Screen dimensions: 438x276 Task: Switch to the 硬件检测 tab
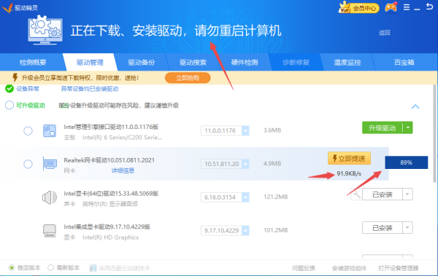click(x=245, y=62)
